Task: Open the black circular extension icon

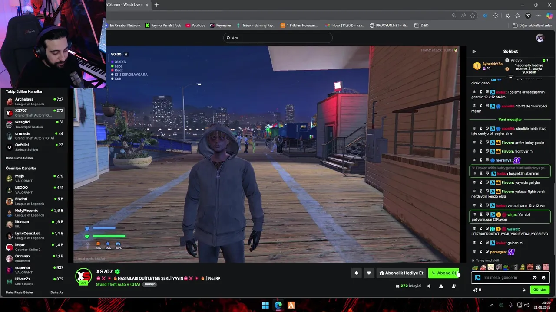Action: pyautogui.click(x=528, y=16)
